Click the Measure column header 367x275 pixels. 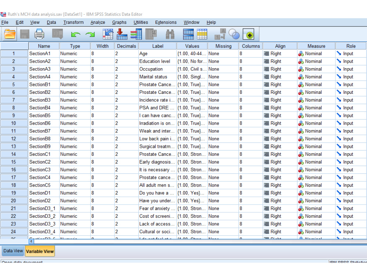point(316,46)
